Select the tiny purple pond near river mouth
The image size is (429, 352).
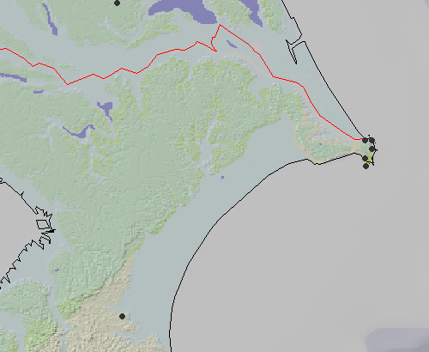point(222,178)
